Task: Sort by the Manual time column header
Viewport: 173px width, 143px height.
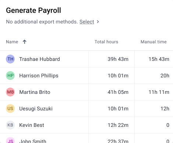Action: [153, 42]
